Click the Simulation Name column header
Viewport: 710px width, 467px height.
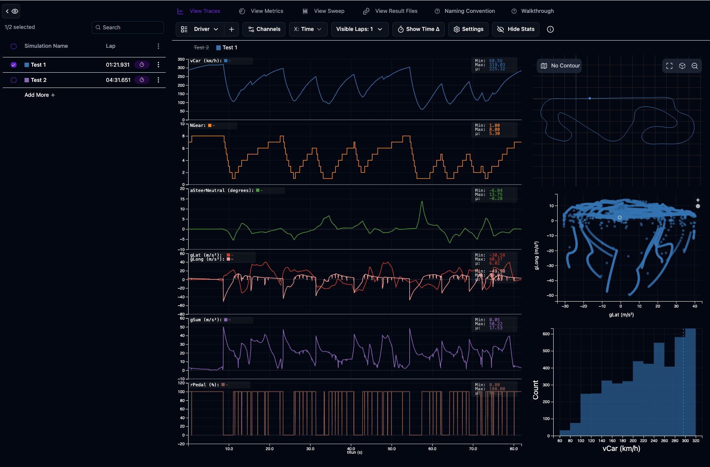(x=46, y=46)
